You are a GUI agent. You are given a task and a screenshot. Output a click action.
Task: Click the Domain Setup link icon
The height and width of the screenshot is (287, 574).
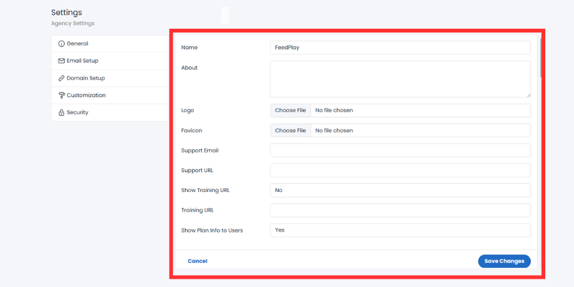[x=61, y=78]
